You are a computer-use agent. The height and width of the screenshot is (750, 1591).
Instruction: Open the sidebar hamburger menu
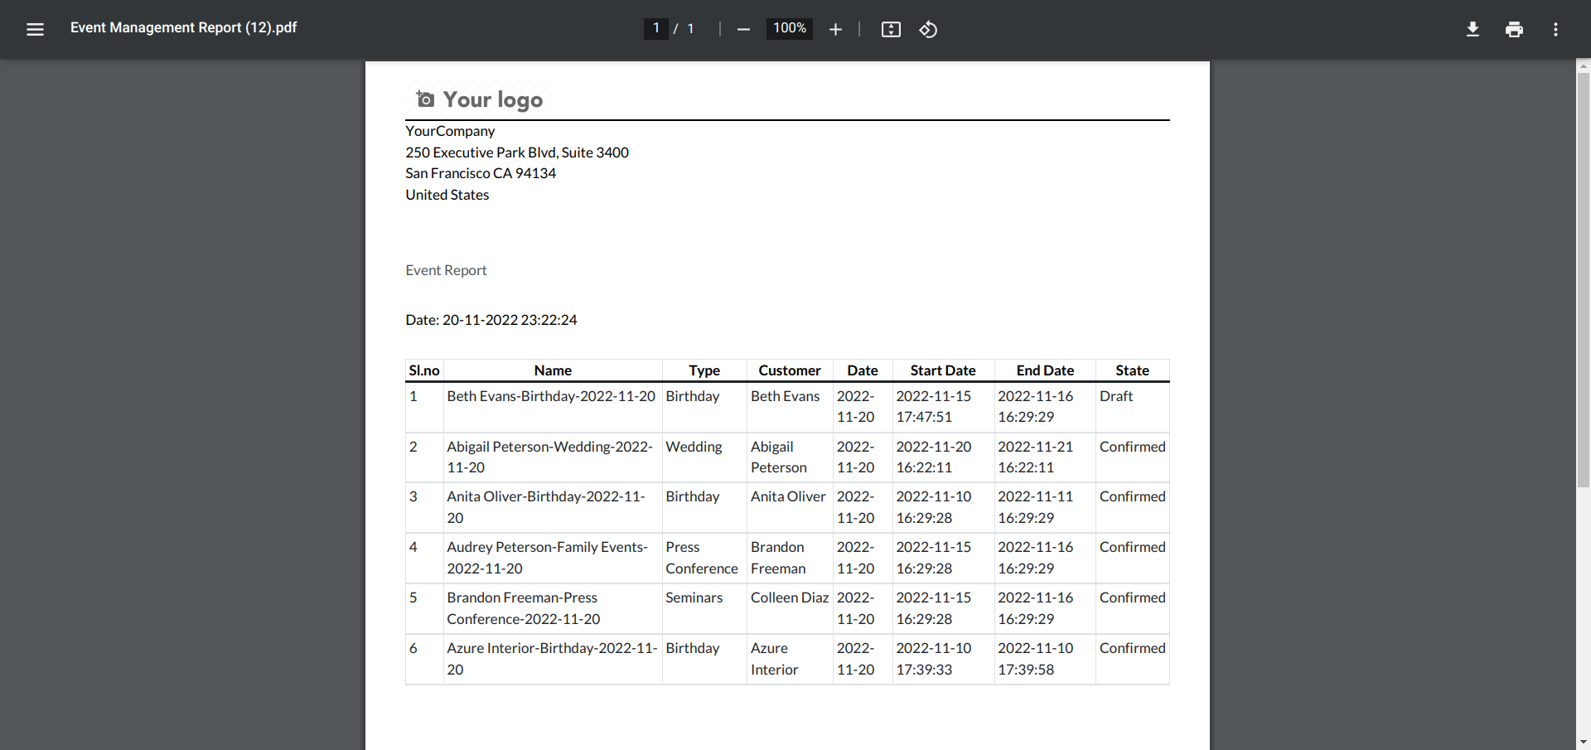click(35, 29)
